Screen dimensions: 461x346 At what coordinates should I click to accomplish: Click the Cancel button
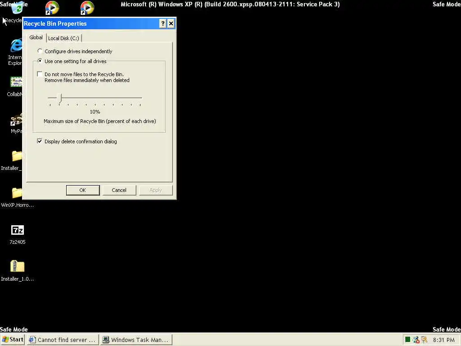pos(119,190)
